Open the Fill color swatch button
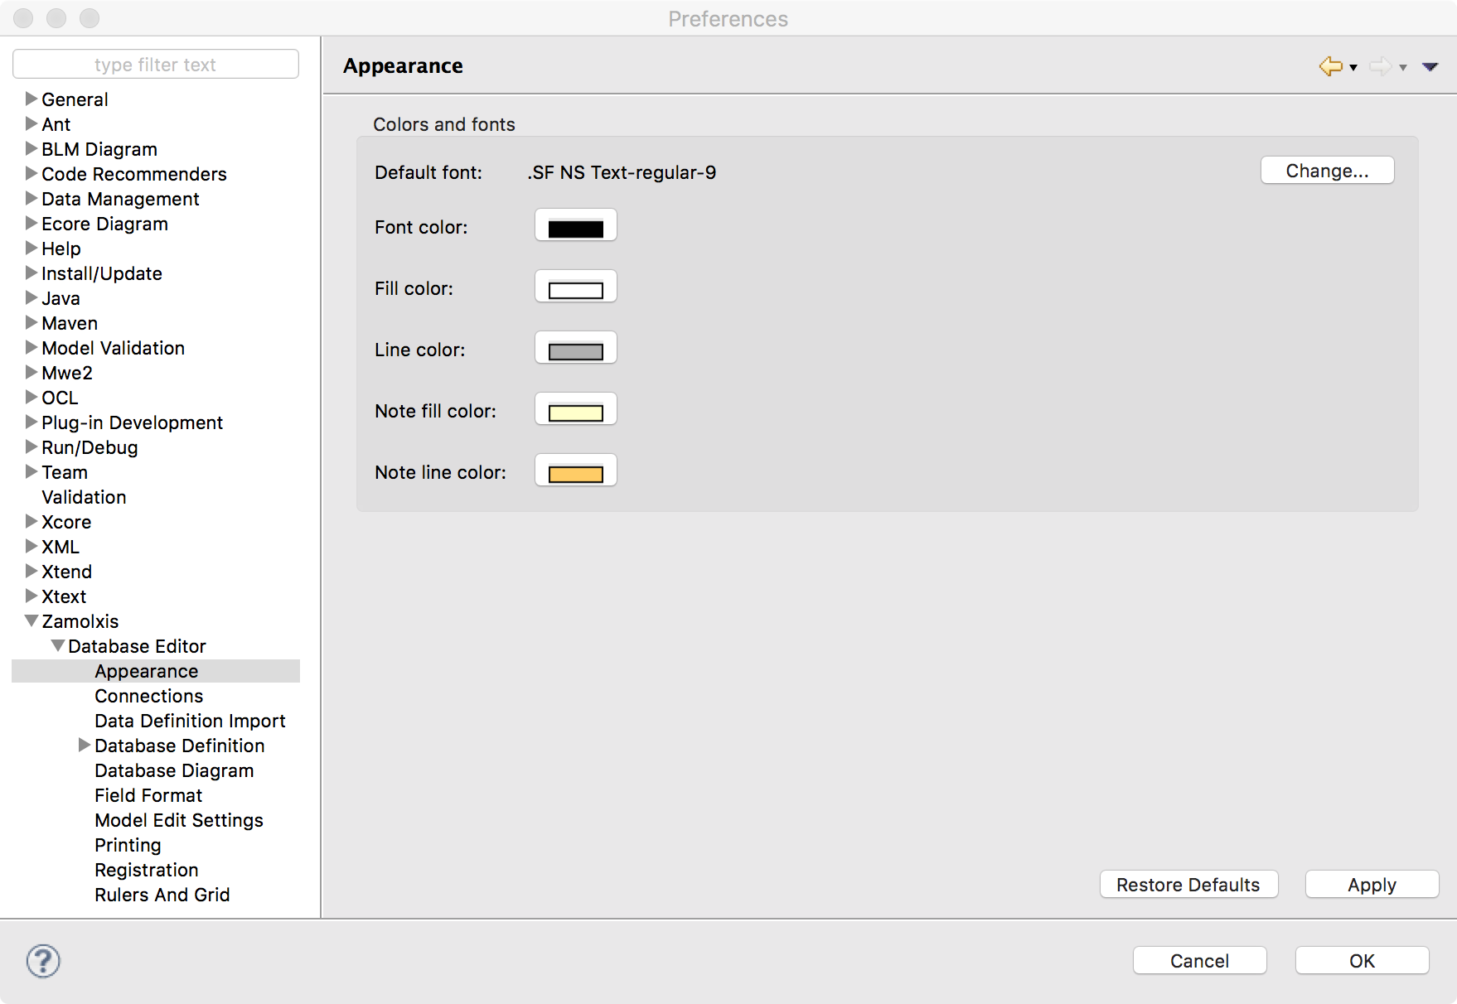 tap(575, 287)
